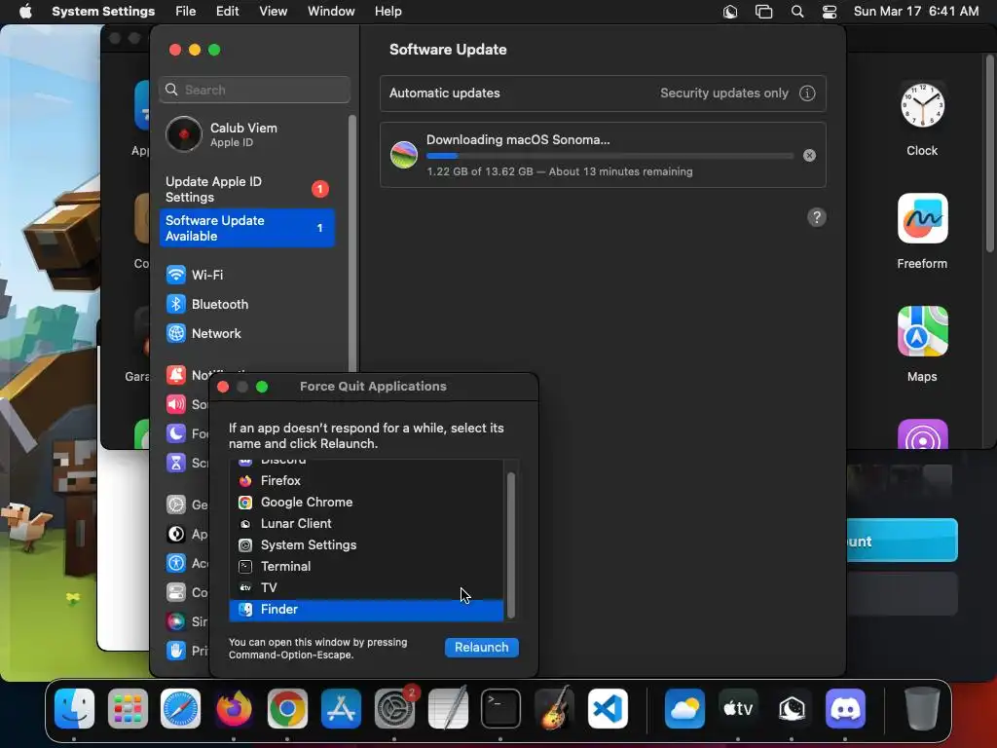Open Automatic updates settings row
Viewport: 997px width, 748px height.
point(603,93)
